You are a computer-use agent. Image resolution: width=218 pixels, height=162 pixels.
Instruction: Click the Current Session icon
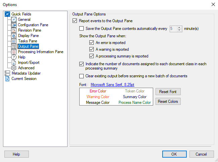point(7,79)
